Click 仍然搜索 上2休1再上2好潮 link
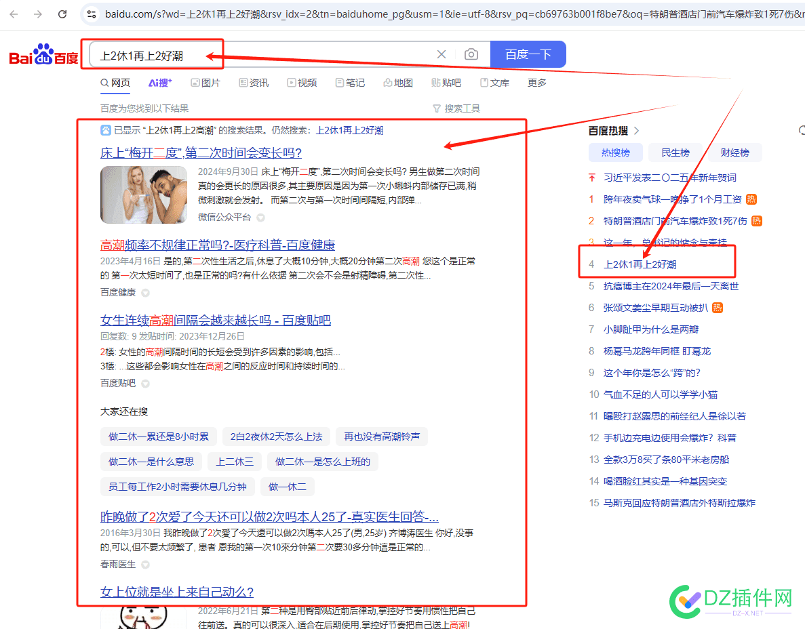This screenshot has width=805, height=629. (x=350, y=130)
